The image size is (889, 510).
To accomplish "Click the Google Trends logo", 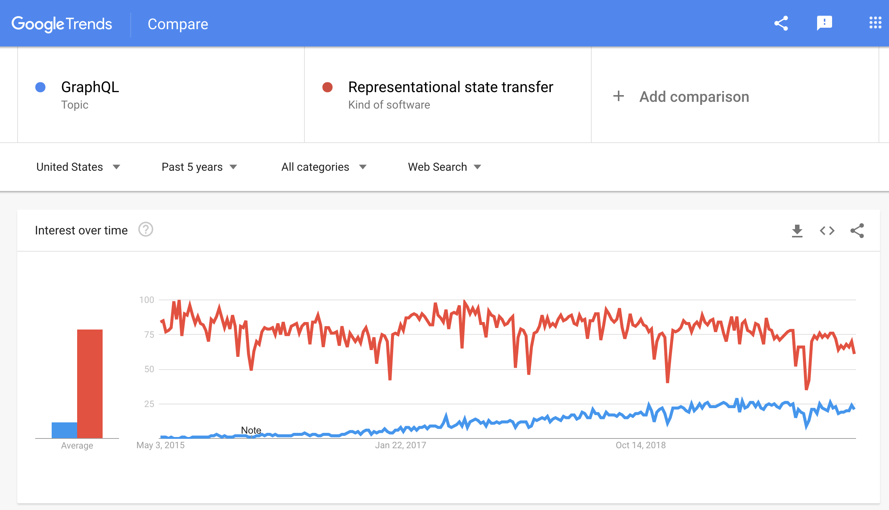I will pos(62,24).
